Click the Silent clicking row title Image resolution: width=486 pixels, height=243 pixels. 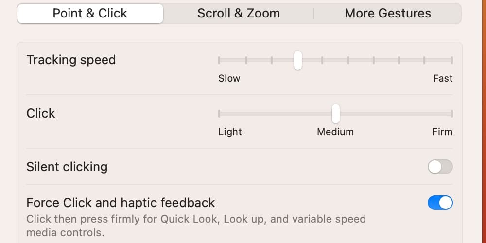pyautogui.click(x=67, y=167)
